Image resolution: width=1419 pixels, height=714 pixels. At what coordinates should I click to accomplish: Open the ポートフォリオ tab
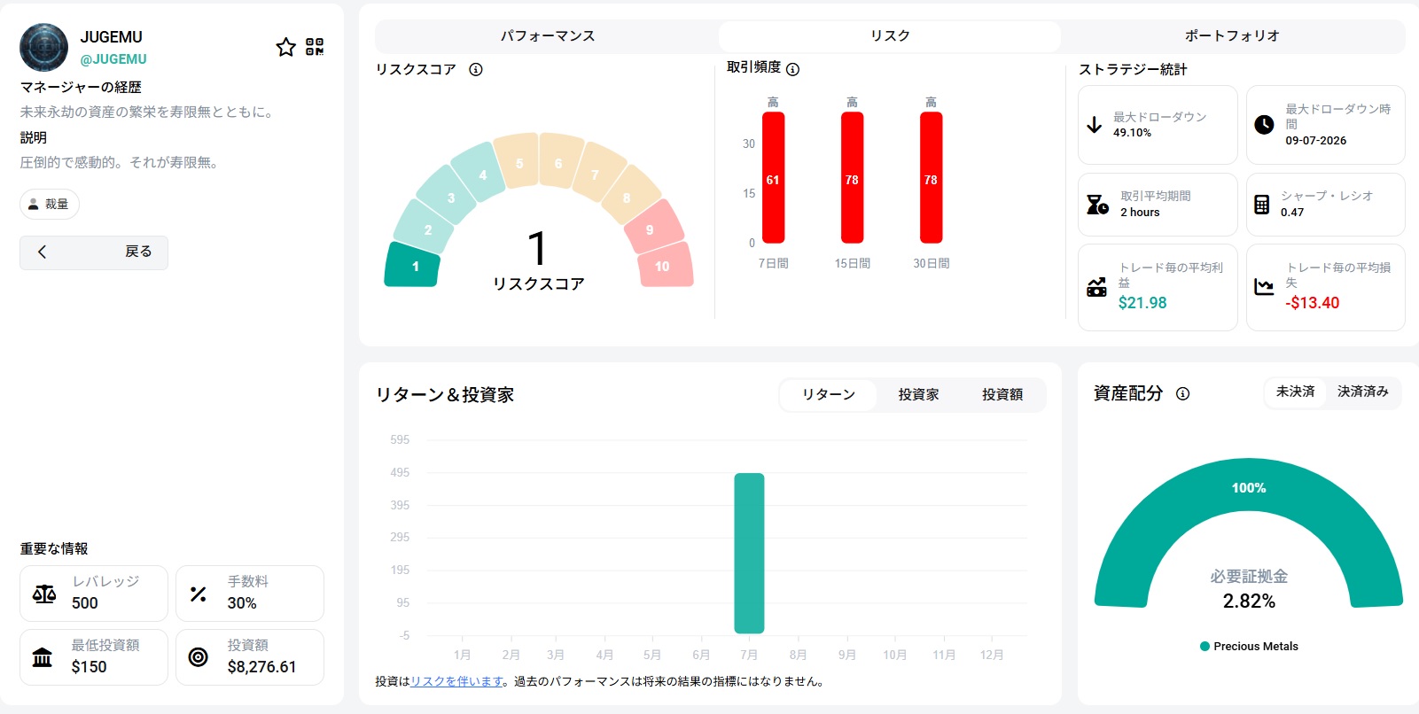point(1232,36)
